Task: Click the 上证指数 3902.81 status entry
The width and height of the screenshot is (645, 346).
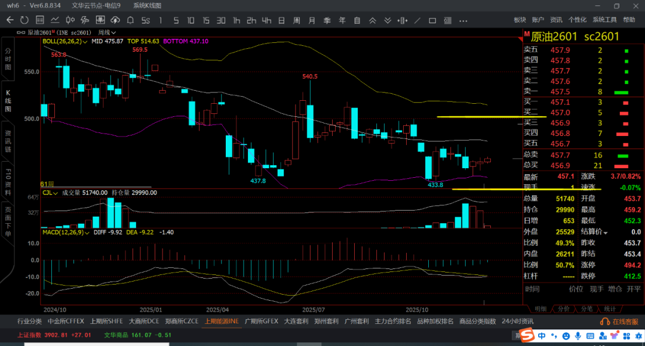Action: [x=54, y=335]
